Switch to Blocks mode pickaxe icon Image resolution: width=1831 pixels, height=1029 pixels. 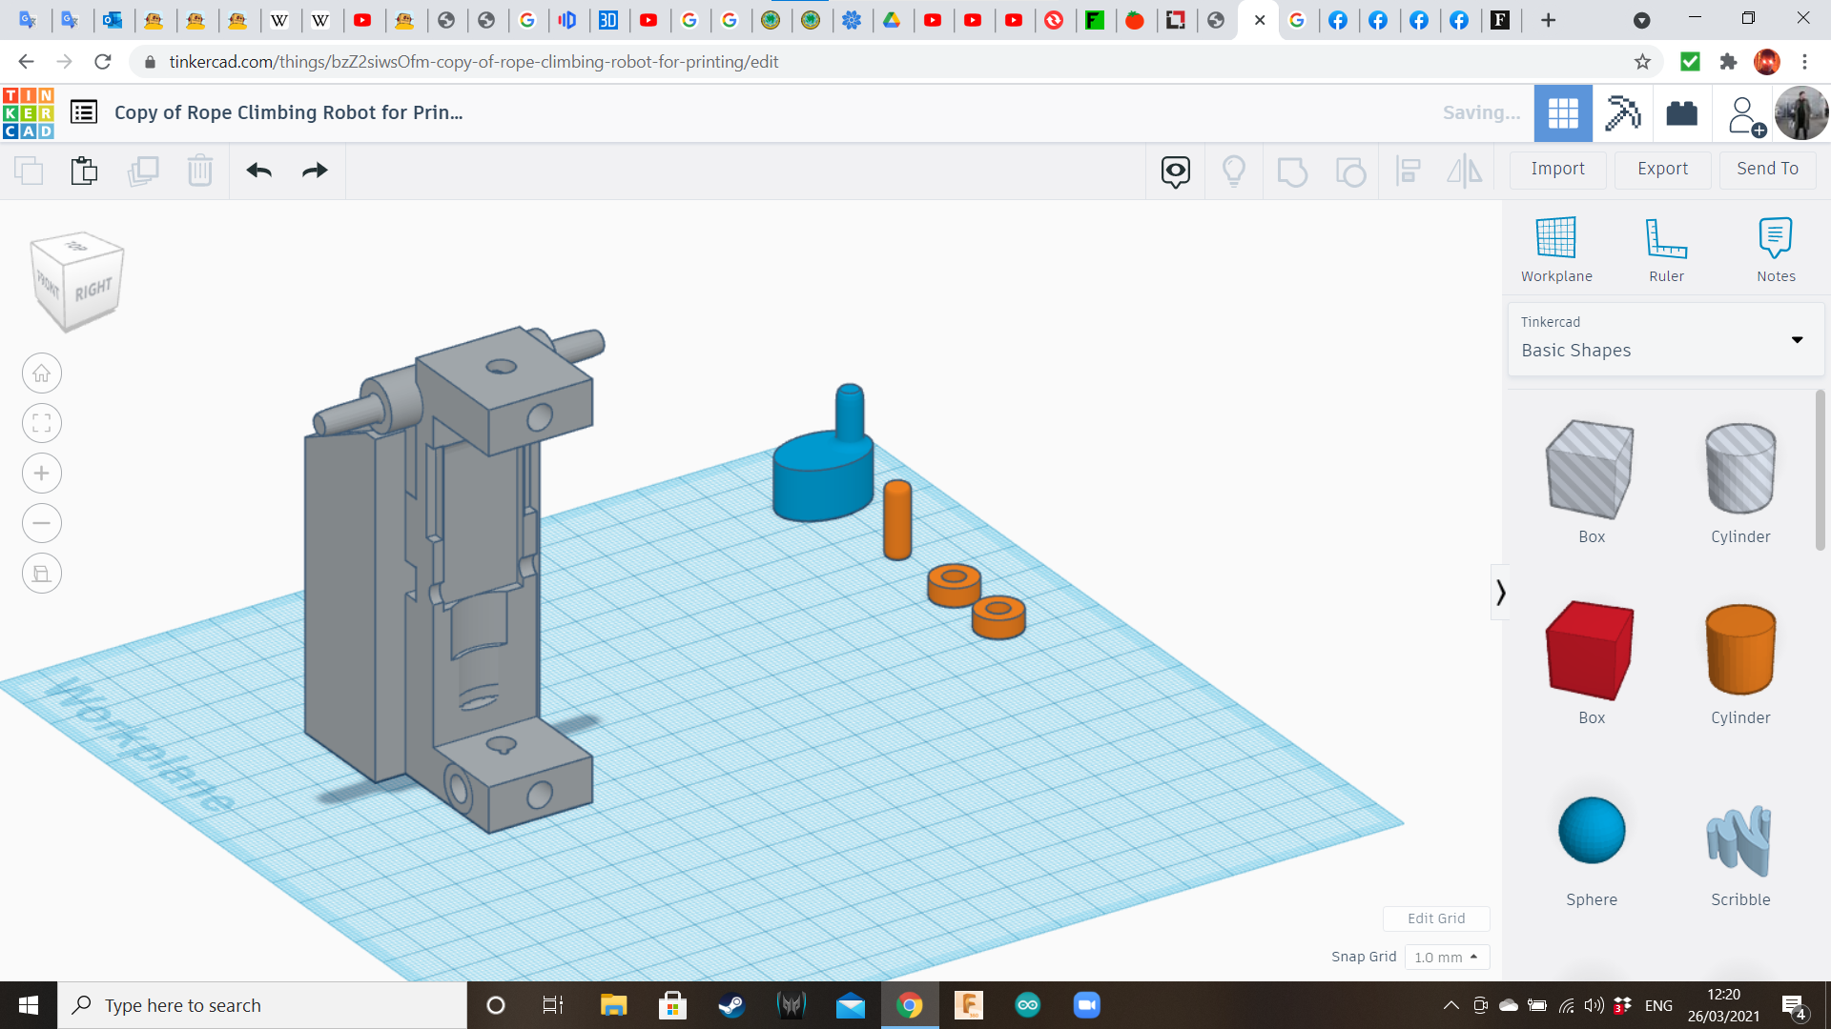click(x=1622, y=113)
